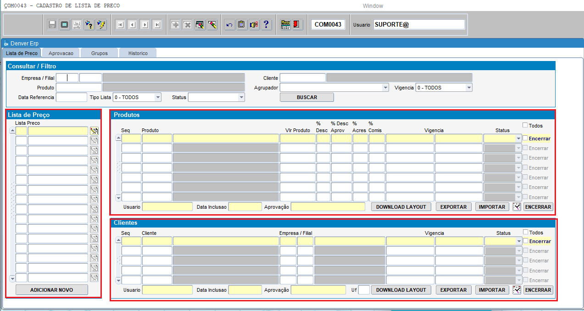Click clock icon beside Clientes IMPORTAR button
The image size is (584, 311).
(517, 290)
